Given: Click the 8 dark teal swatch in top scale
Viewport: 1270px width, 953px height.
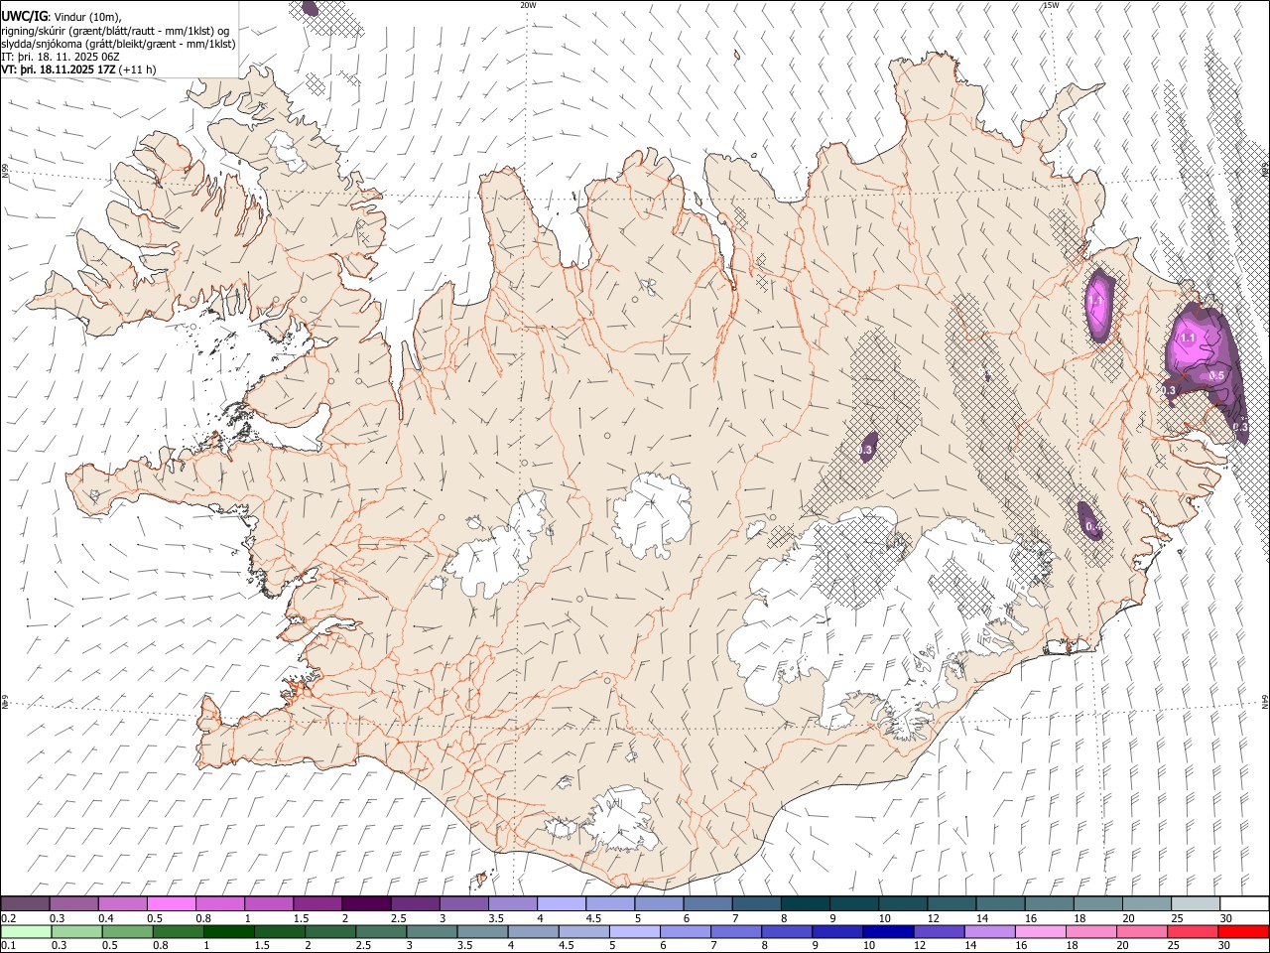Looking at the screenshot, I should pyautogui.click(x=805, y=903).
